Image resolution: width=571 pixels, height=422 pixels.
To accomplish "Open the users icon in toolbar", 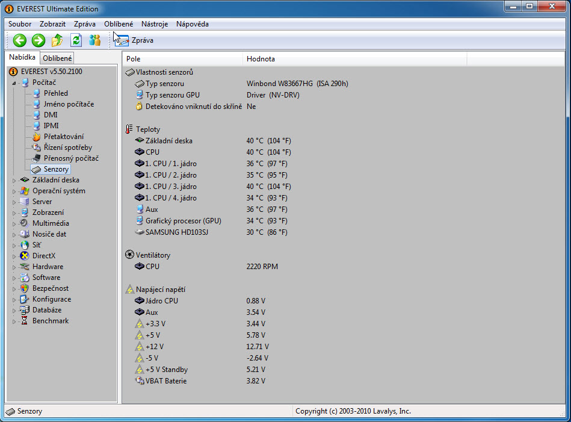I will [x=94, y=40].
